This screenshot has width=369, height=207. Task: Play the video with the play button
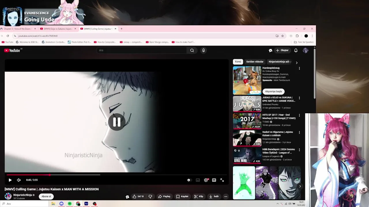(x=10, y=180)
